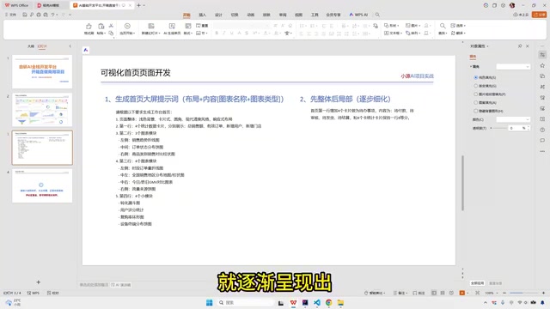The width and height of the screenshot is (550, 309).
Task: Toggle hide background graphics checkbox
Action: pos(475,111)
